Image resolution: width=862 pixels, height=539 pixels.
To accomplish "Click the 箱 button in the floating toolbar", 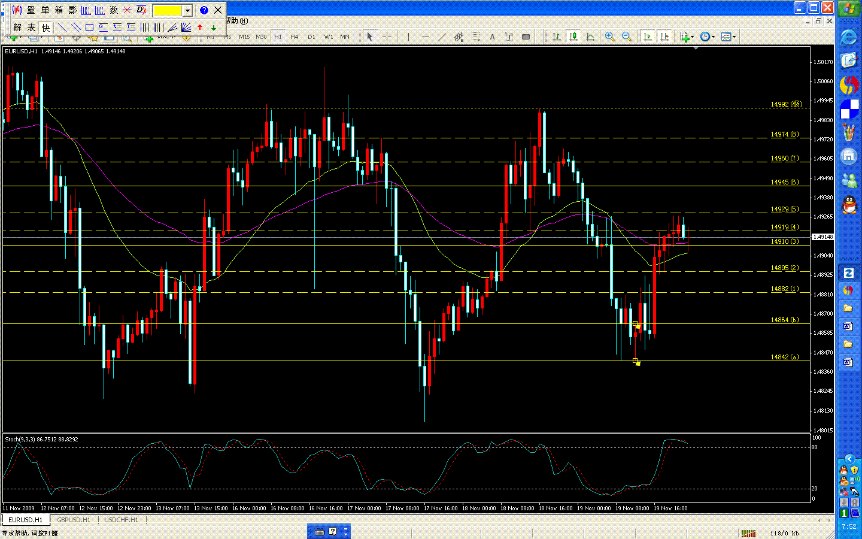I will click(x=59, y=10).
